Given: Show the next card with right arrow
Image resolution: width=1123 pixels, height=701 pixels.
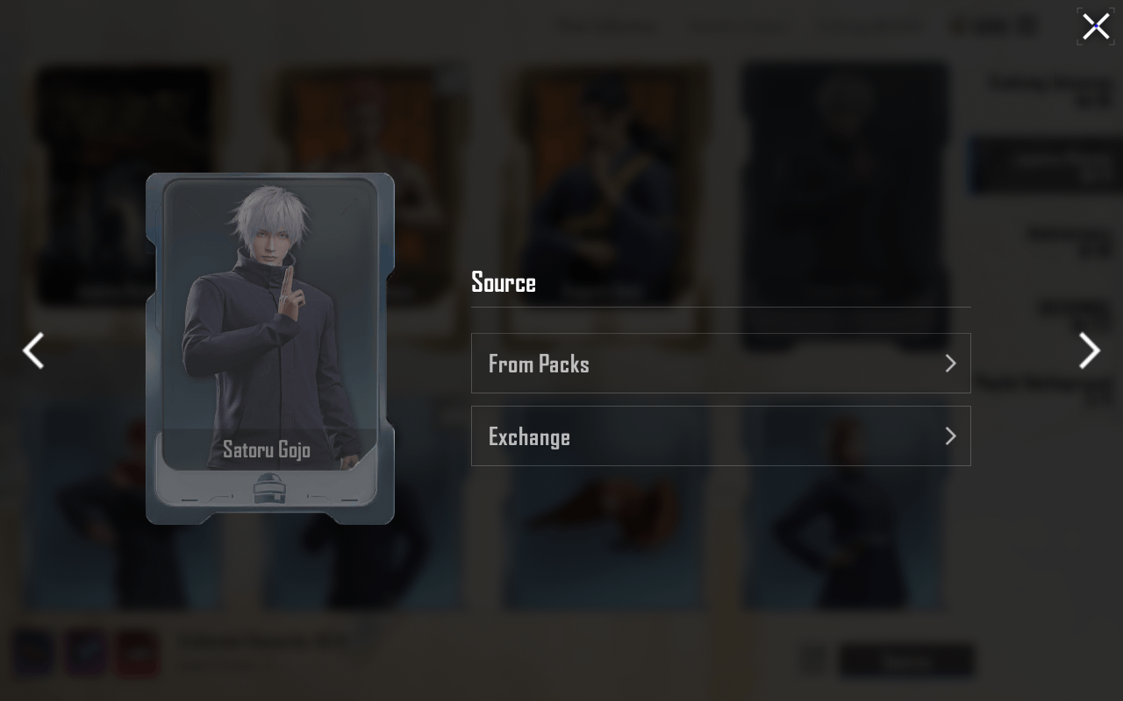Looking at the screenshot, I should pyautogui.click(x=1090, y=350).
